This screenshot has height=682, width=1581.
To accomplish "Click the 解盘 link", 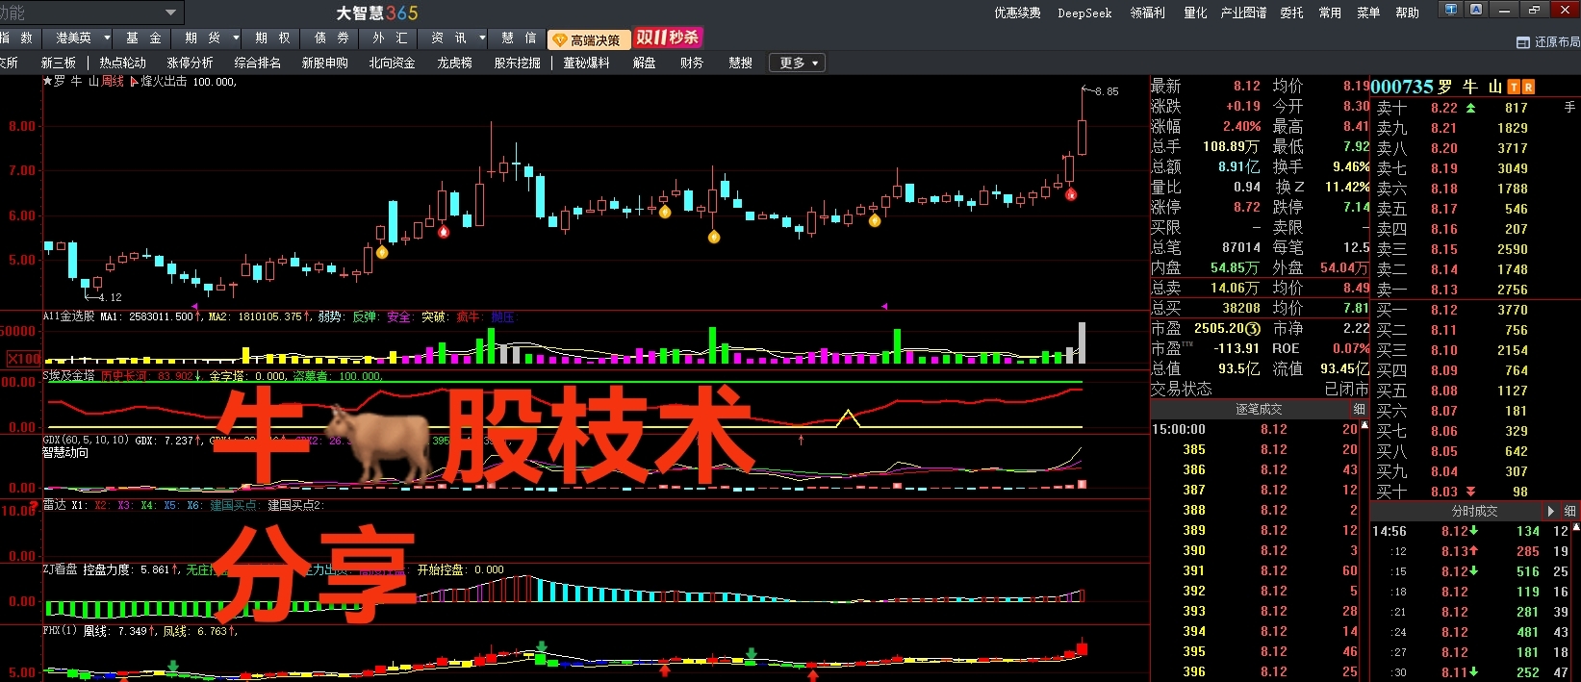I will [x=645, y=63].
